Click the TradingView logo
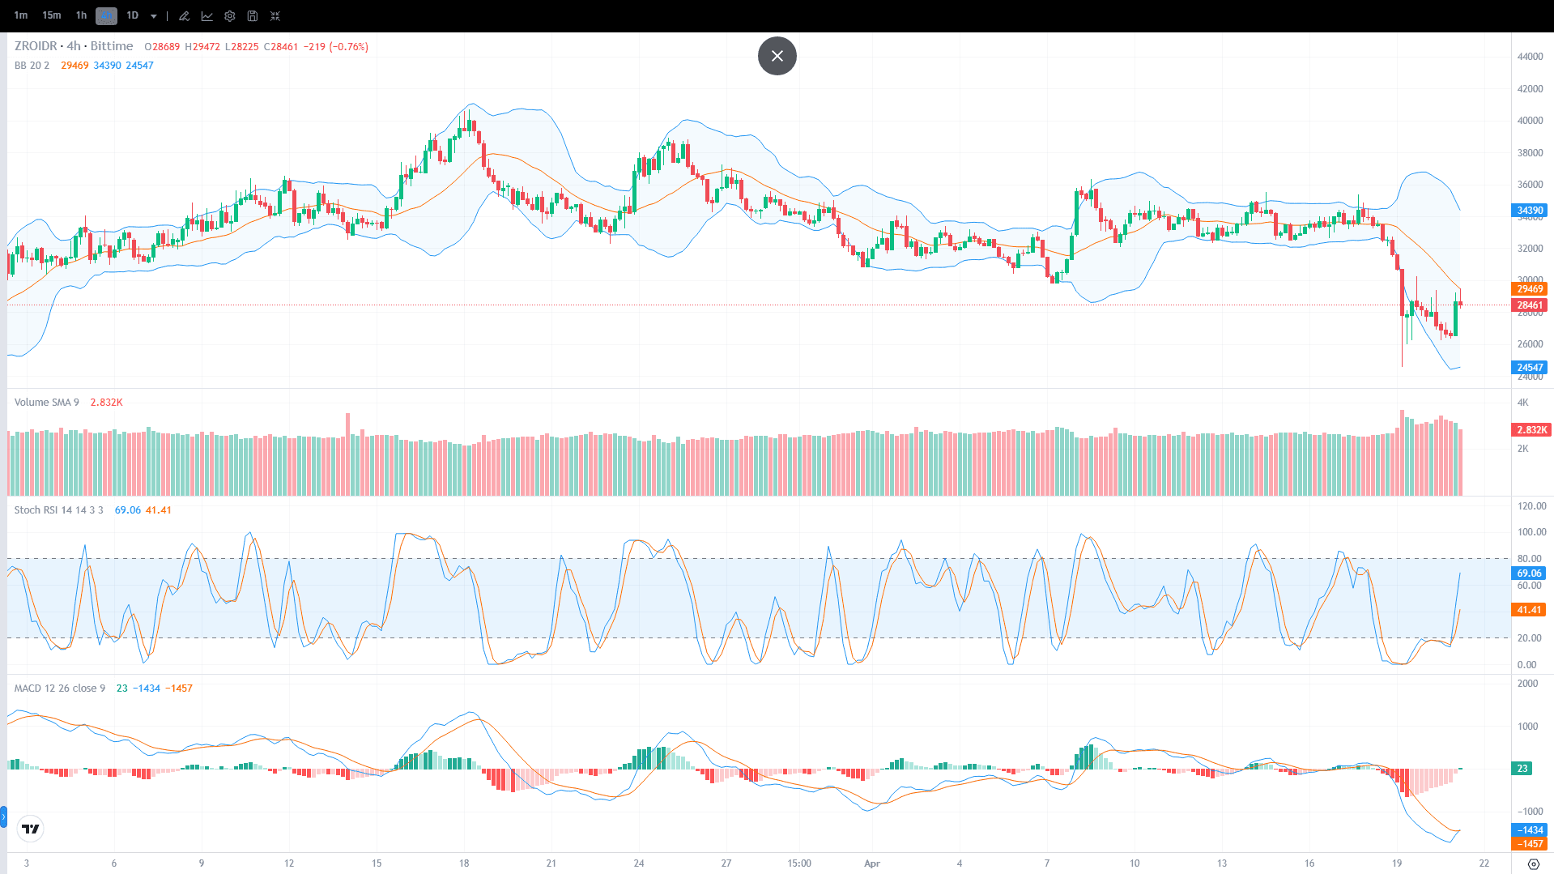 pos(30,829)
